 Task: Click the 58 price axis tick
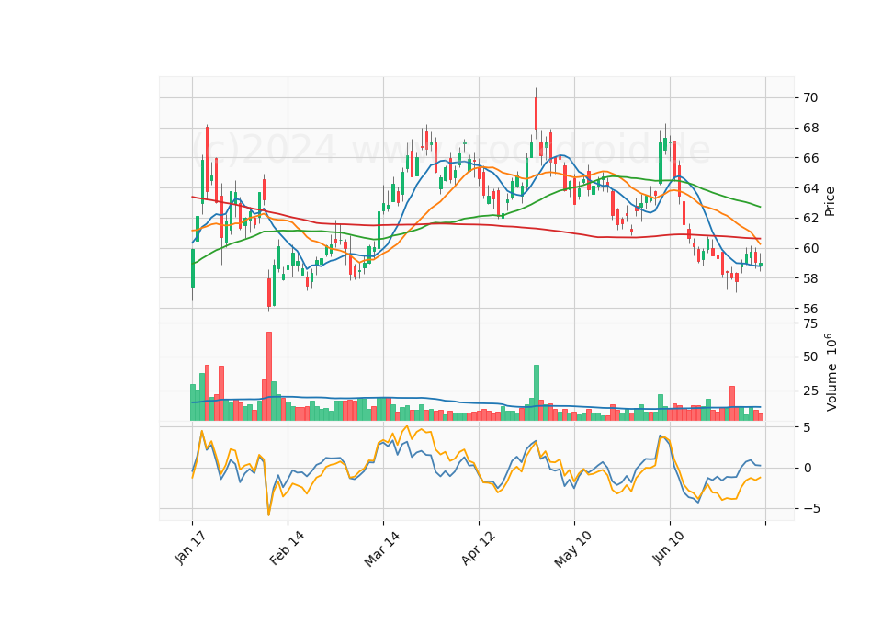[x=810, y=278]
